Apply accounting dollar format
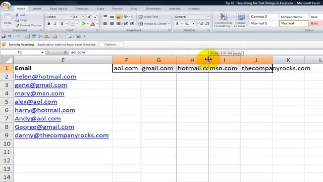This screenshot has height=182, width=323. coord(177,24)
